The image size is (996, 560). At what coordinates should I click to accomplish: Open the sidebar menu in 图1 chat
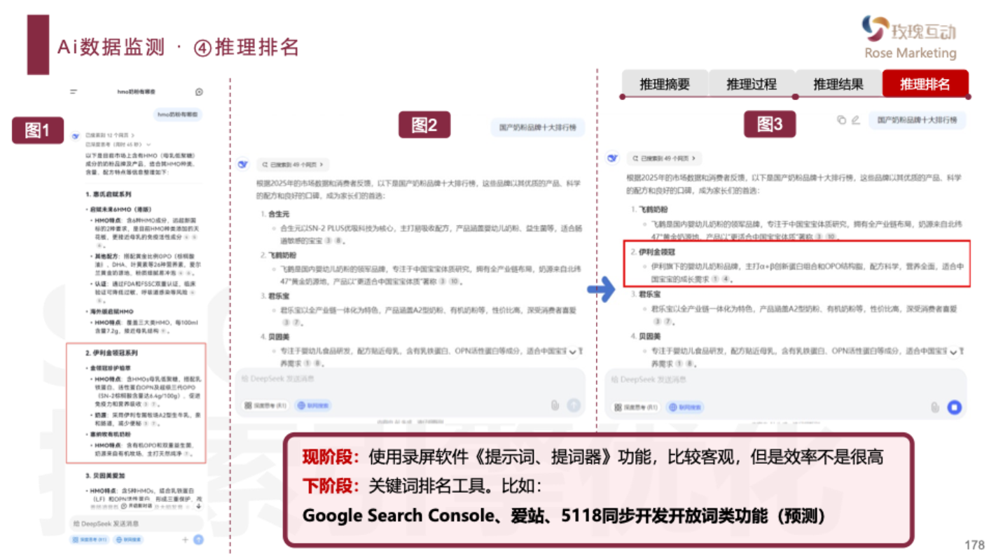[x=74, y=92]
